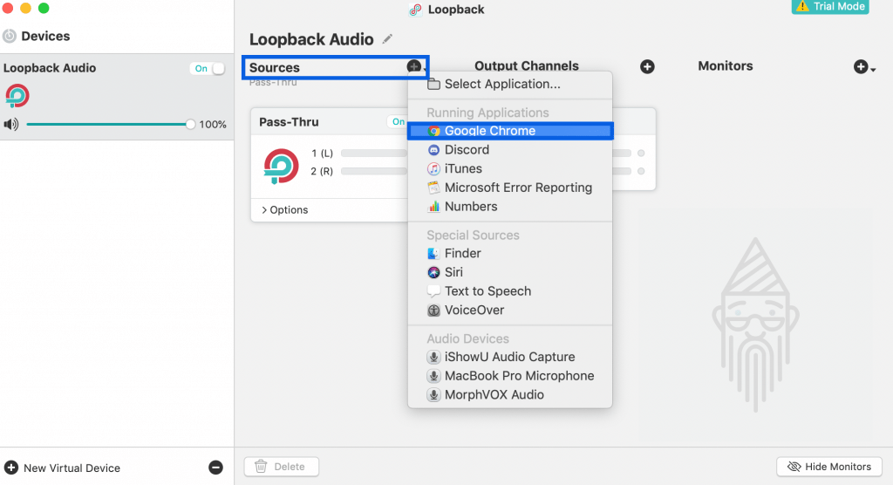Click Hide Monitors button
This screenshot has width=893, height=485.
(x=829, y=467)
